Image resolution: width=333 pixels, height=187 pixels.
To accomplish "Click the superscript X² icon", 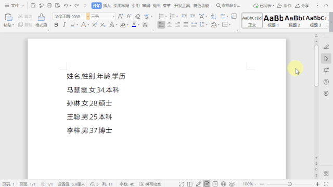I will pos(95,25).
